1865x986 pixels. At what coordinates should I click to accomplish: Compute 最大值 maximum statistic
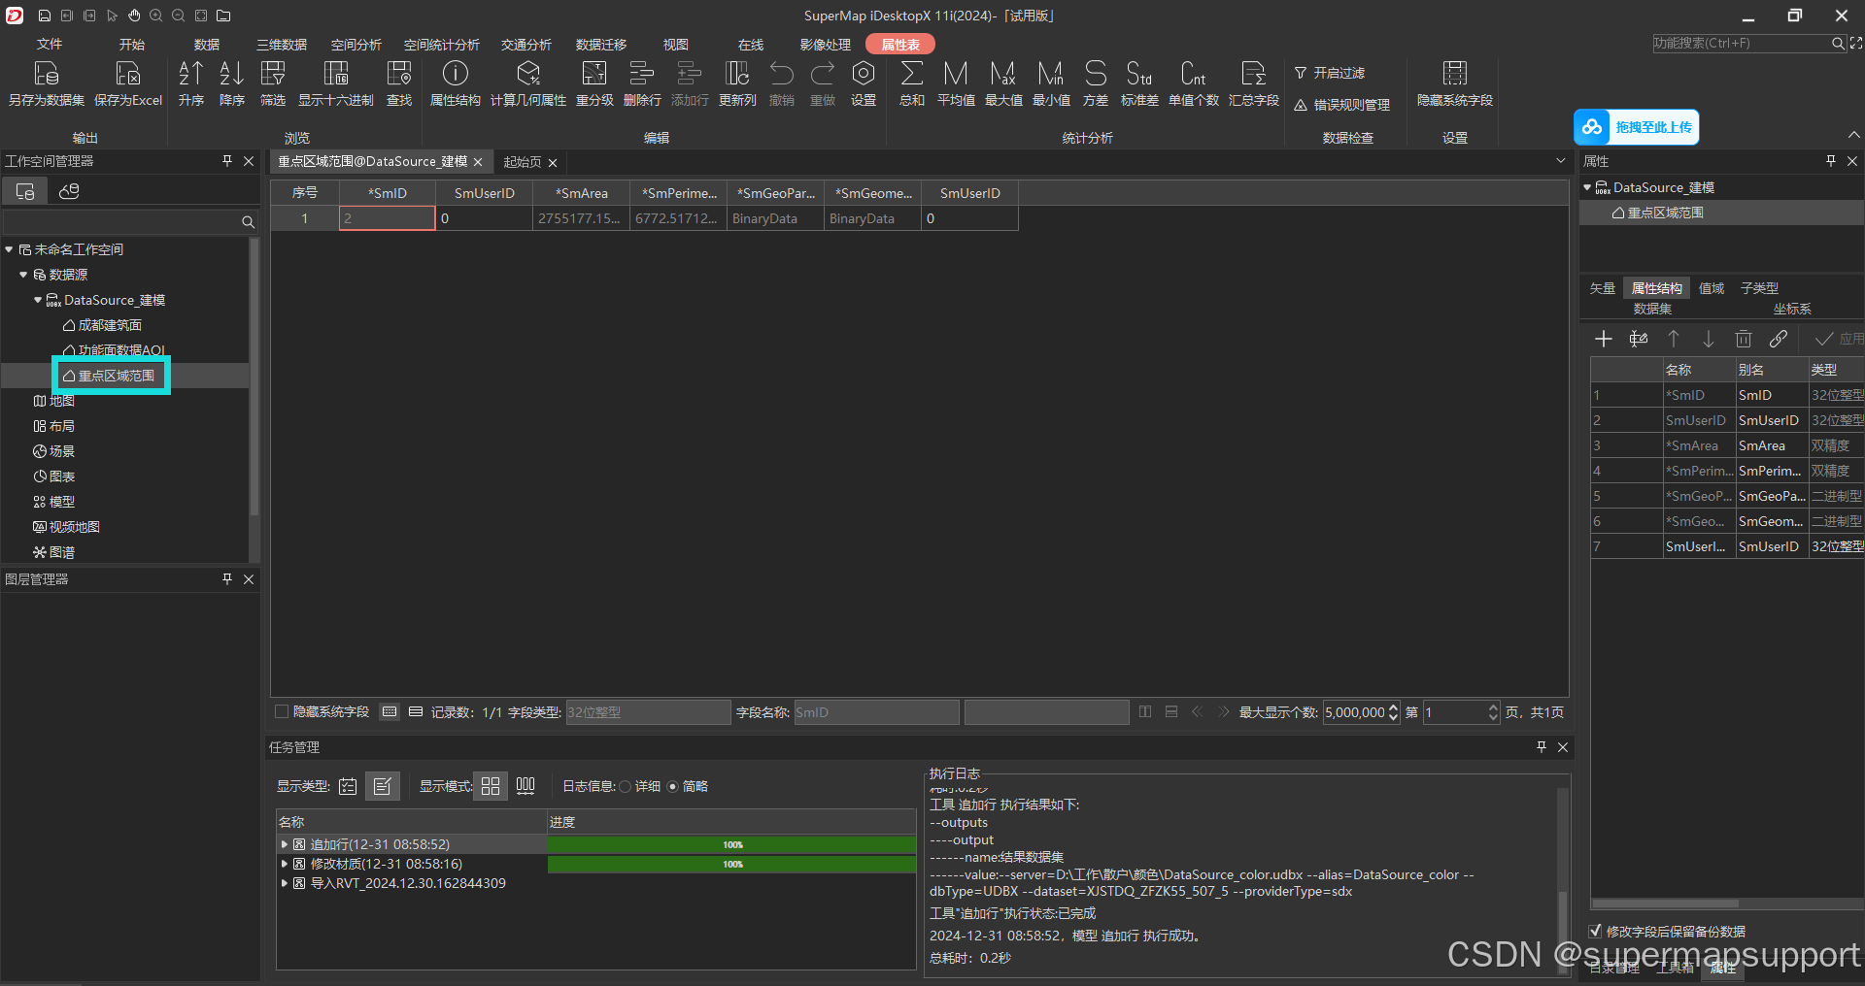click(1003, 74)
